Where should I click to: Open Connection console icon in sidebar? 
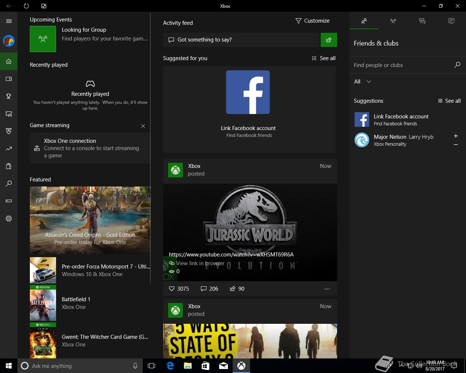(9, 201)
